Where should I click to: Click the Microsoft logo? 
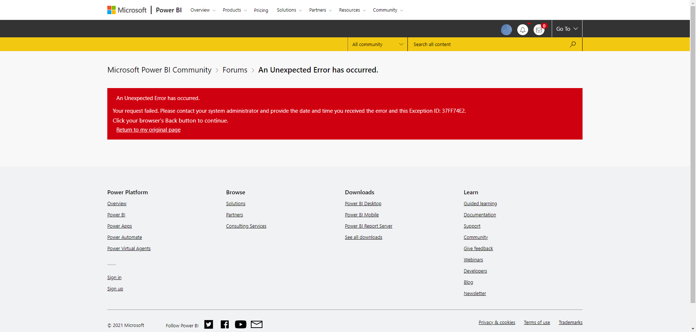(x=127, y=10)
